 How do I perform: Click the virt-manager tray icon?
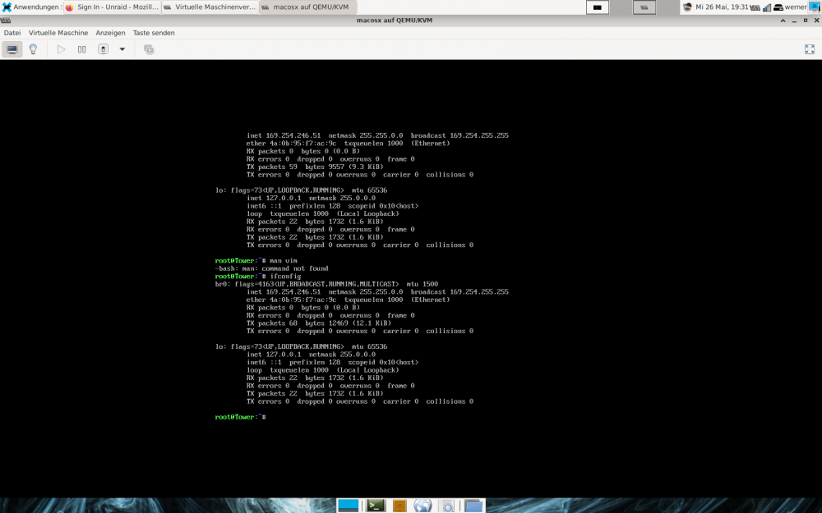click(755, 7)
